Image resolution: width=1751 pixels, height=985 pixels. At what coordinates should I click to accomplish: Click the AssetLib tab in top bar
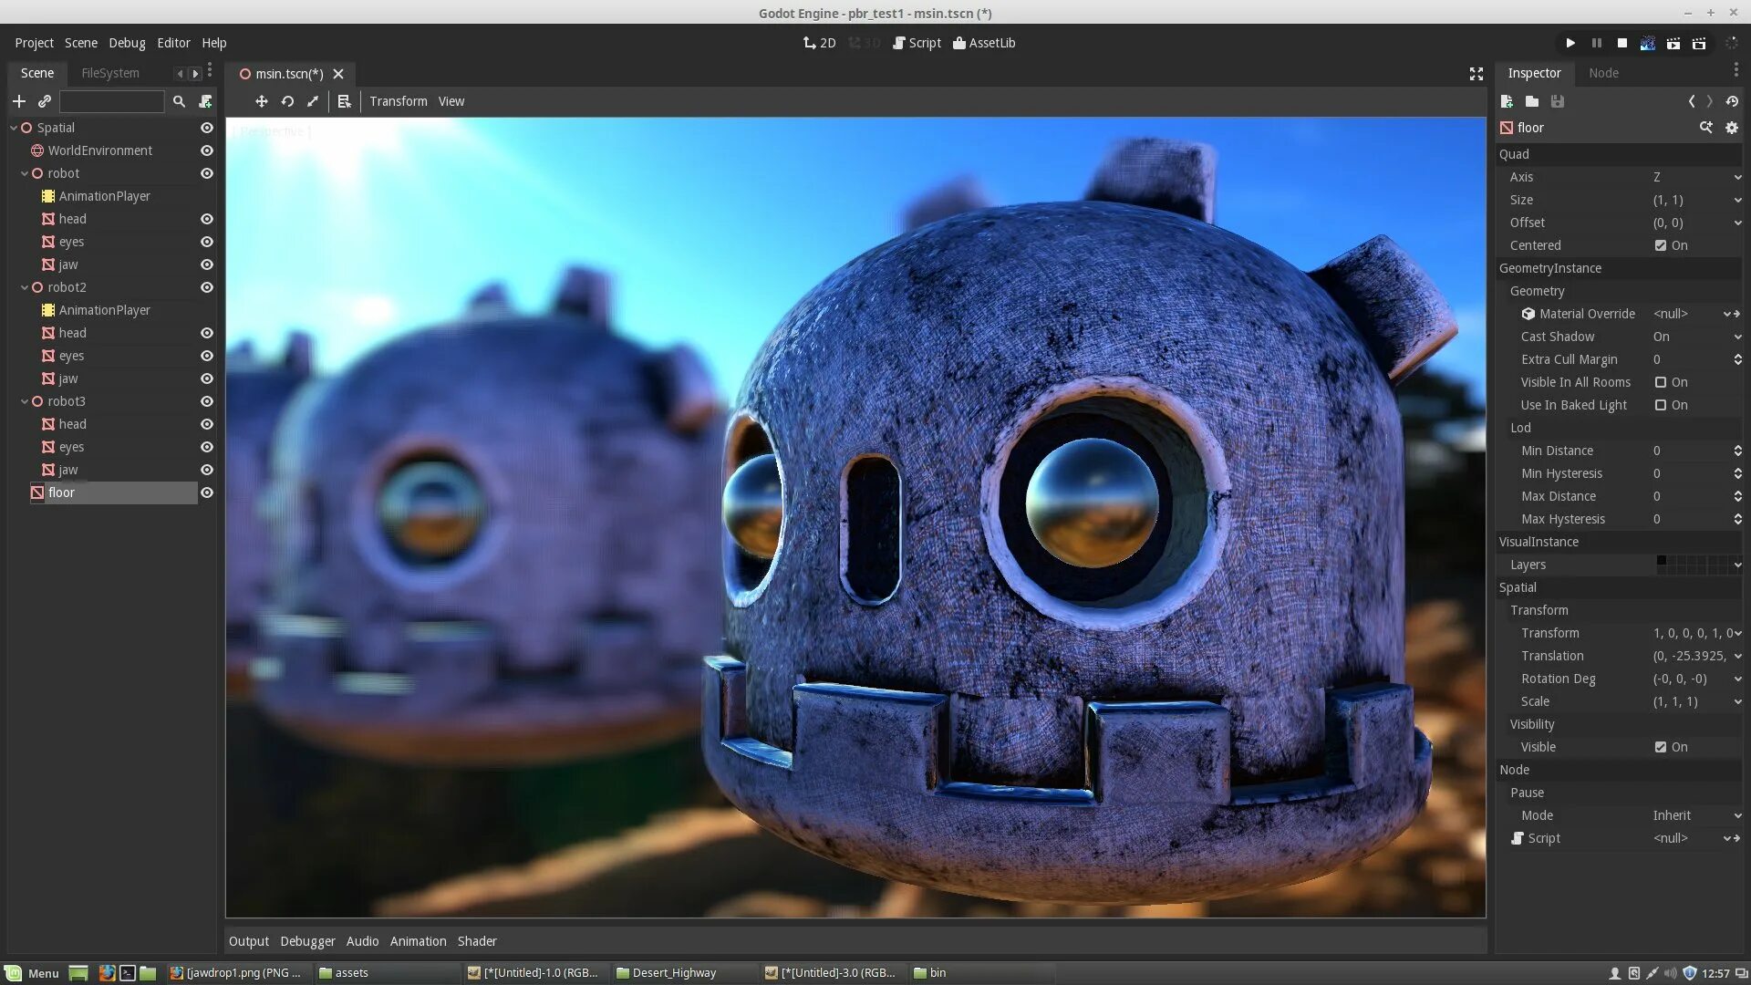(984, 42)
